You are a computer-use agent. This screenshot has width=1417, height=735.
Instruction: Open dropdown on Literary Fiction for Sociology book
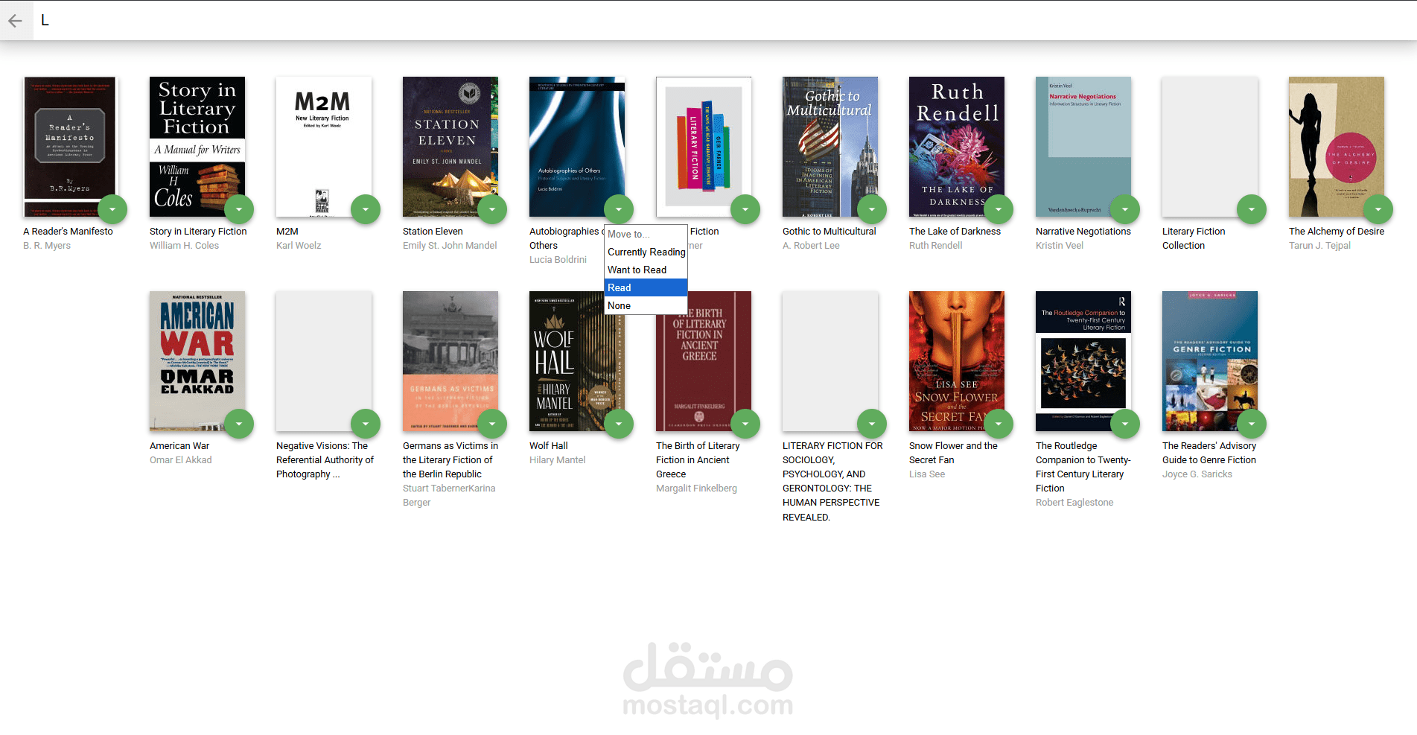(x=872, y=424)
